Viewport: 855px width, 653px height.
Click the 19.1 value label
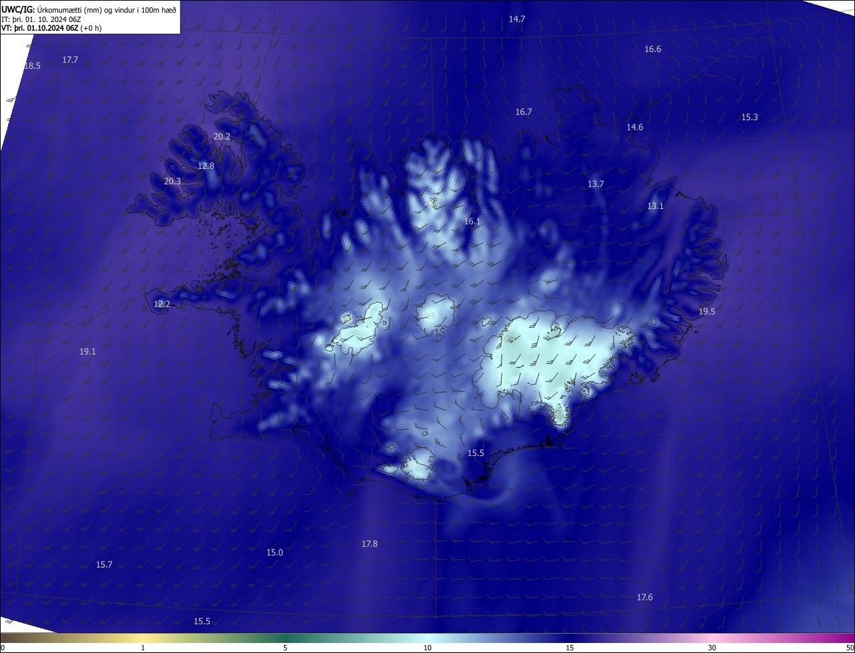tap(88, 352)
